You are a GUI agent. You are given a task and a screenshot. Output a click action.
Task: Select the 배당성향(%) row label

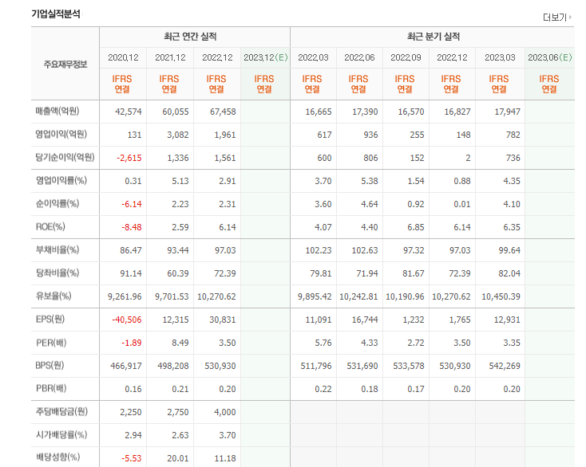click(x=58, y=457)
